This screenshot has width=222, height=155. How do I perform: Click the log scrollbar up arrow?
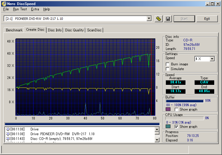coord(157,129)
